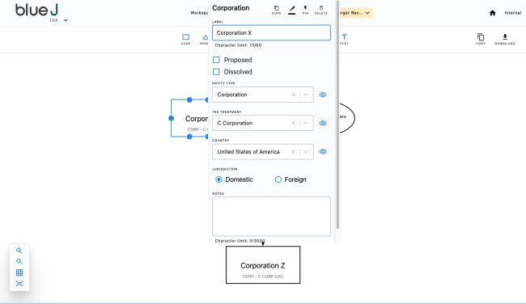Expand the Country dropdown arrow
The image size is (526, 304).
click(x=306, y=152)
